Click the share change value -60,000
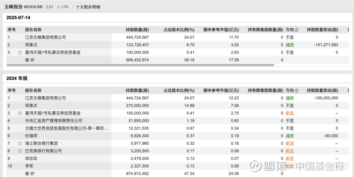Image resolution: width=354 pixels, height=177 pixels. (x=330, y=136)
